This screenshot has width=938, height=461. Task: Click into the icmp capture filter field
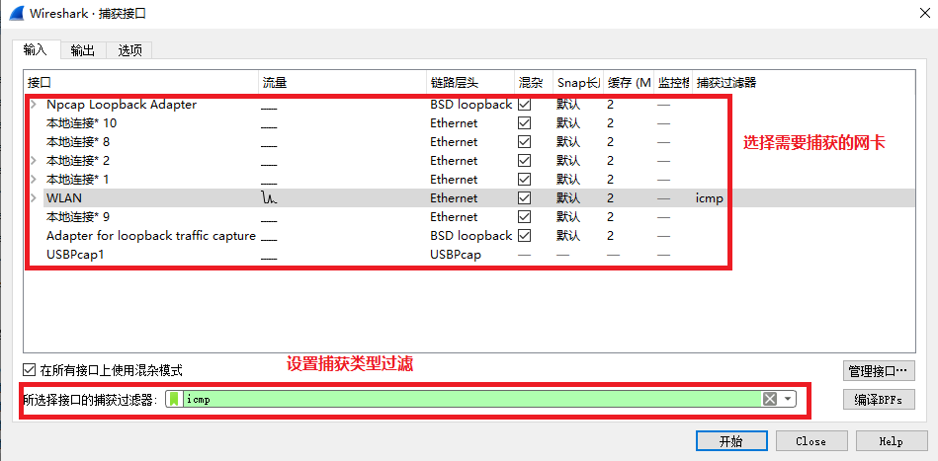(470, 399)
